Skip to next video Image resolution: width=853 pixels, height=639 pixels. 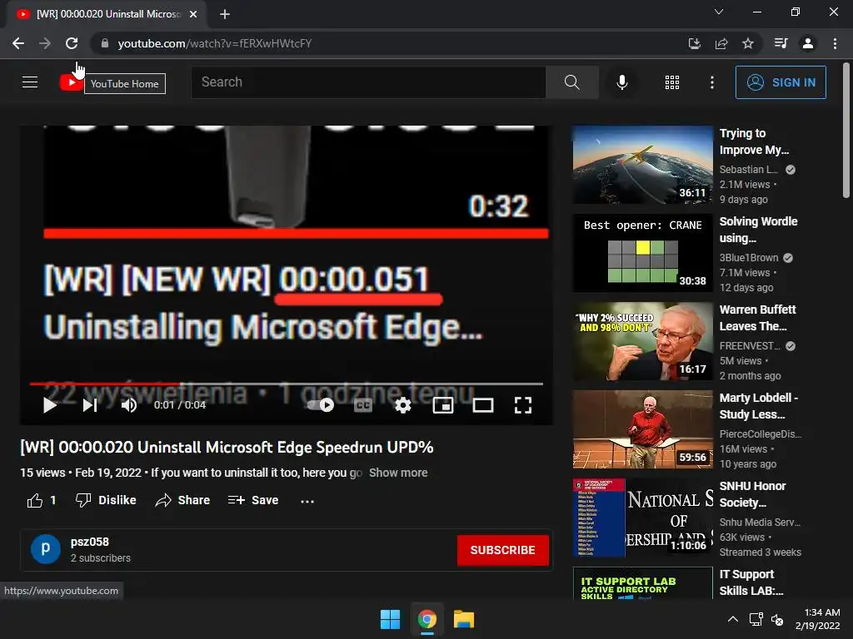pos(90,405)
